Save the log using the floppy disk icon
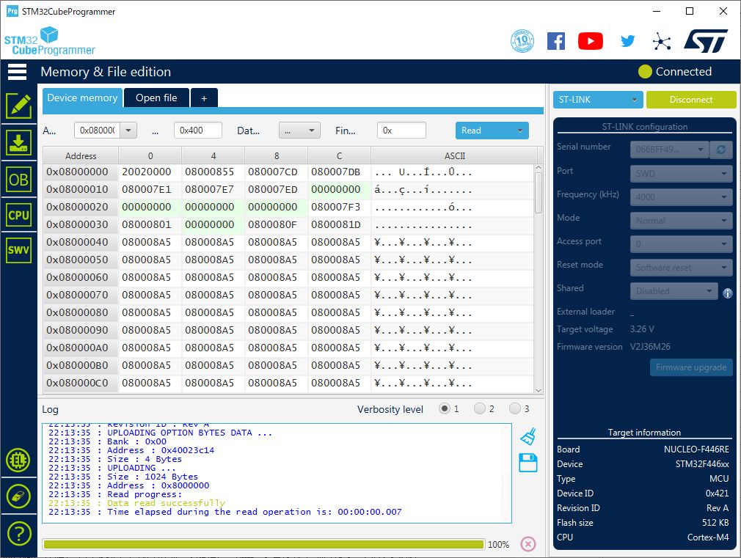Image resolution: width=741 pixels, height=558 pixels. coord(528,463)
